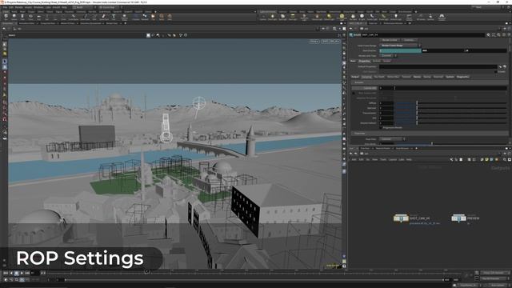This screenshot has height=288, width=512.
Task: Add a Sky Light from the shelf
Action: pyautogui.click(x=353, y=17)
